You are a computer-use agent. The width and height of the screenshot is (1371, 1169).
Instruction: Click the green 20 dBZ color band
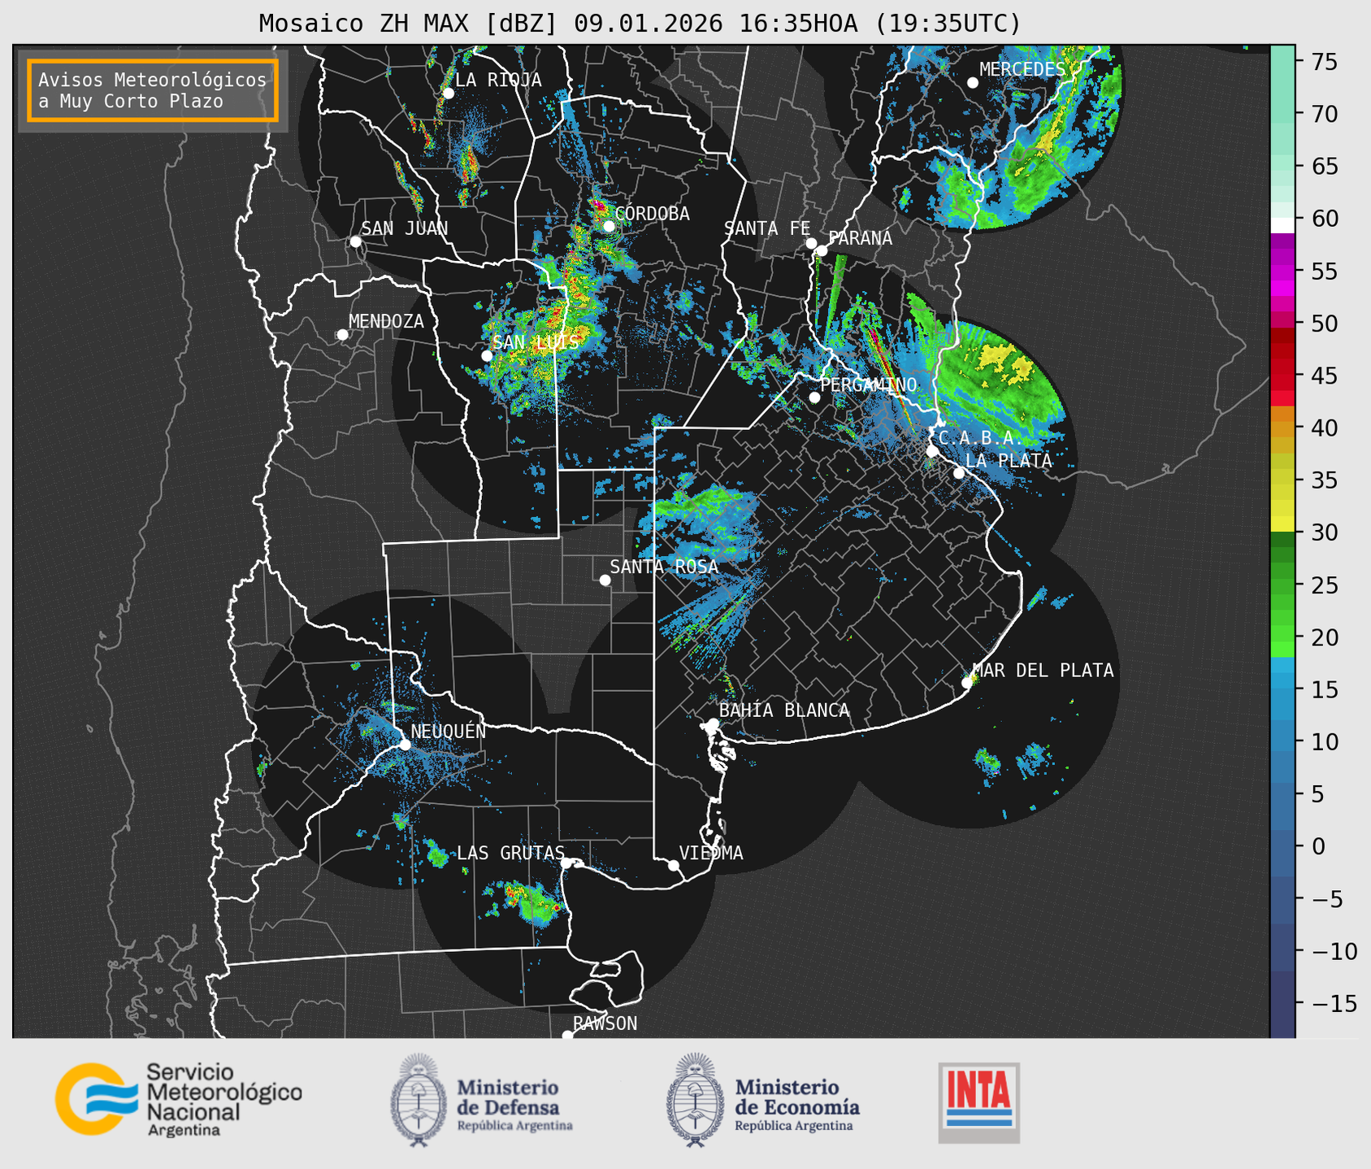click(1282, 636)
